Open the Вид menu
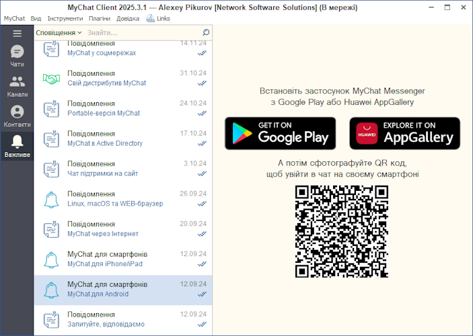The width and height of the screenshot is (473, 336). 36,18
